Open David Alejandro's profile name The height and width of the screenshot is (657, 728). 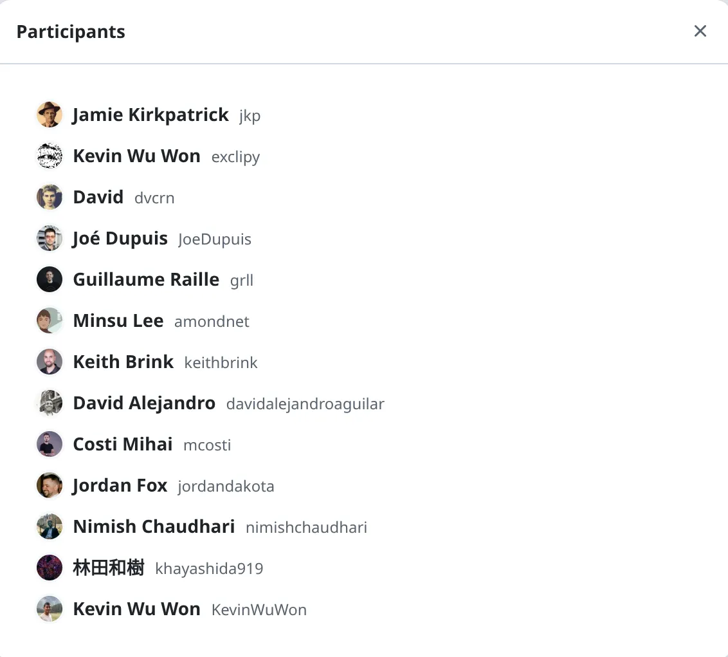coord(144,403)
